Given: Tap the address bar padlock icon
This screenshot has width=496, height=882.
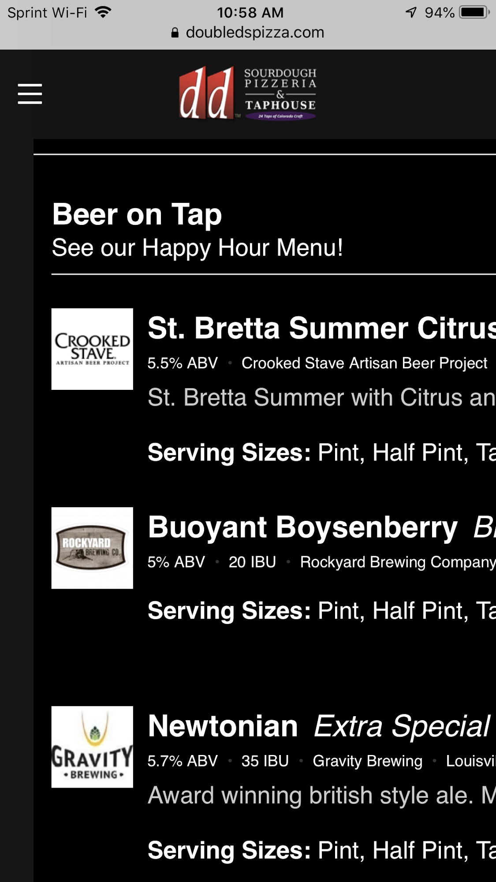Looking at the screenshot, I should [x=175, y=33].
